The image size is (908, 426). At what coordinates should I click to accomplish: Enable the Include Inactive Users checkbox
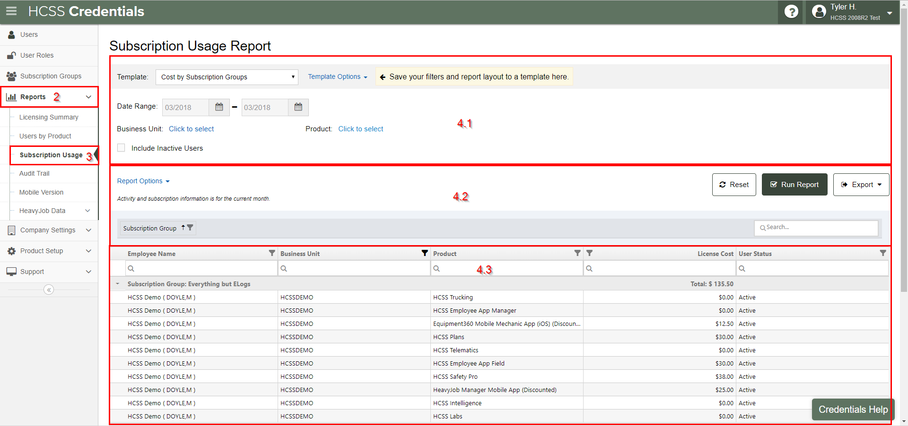(x=122, y=148)
